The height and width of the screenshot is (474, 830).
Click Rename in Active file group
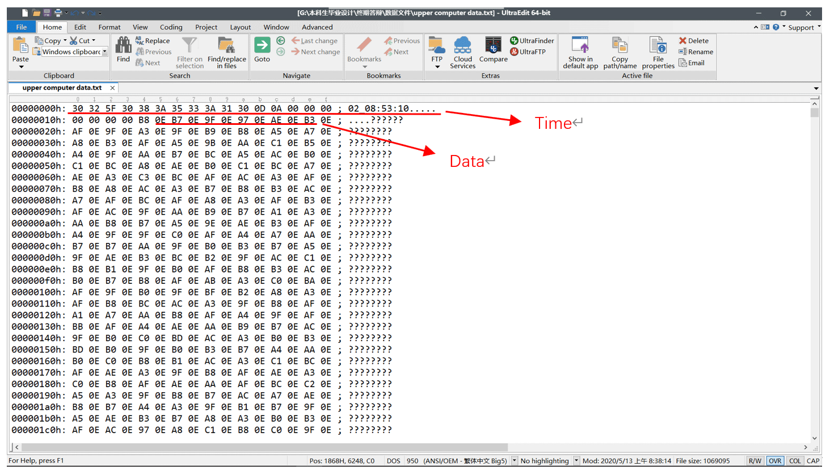coord(696,52)
